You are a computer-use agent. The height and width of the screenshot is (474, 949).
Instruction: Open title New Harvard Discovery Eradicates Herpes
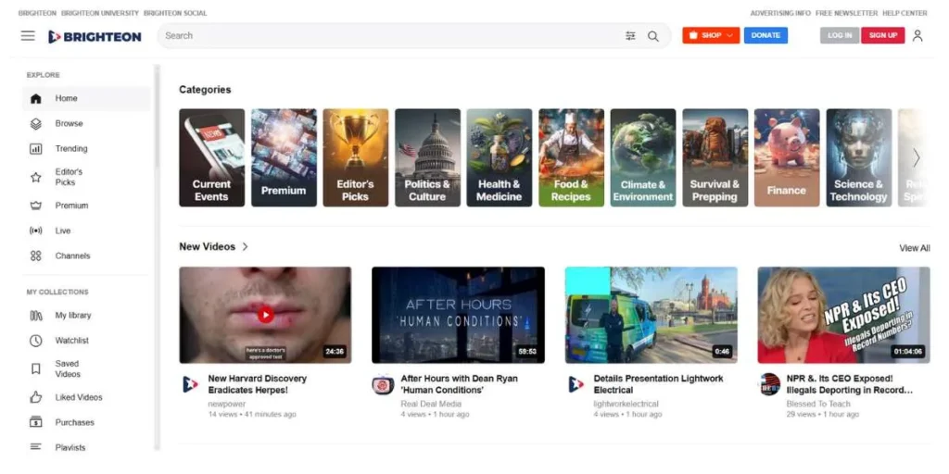[x=258, y=384]
